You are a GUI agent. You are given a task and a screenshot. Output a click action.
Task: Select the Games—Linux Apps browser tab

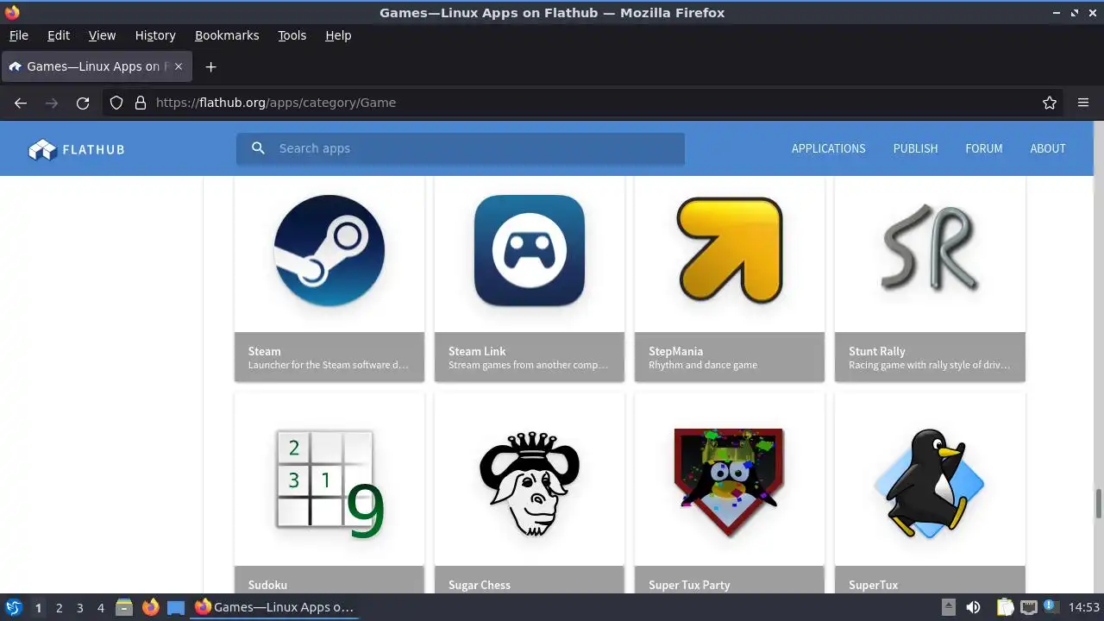click(97, 66)
